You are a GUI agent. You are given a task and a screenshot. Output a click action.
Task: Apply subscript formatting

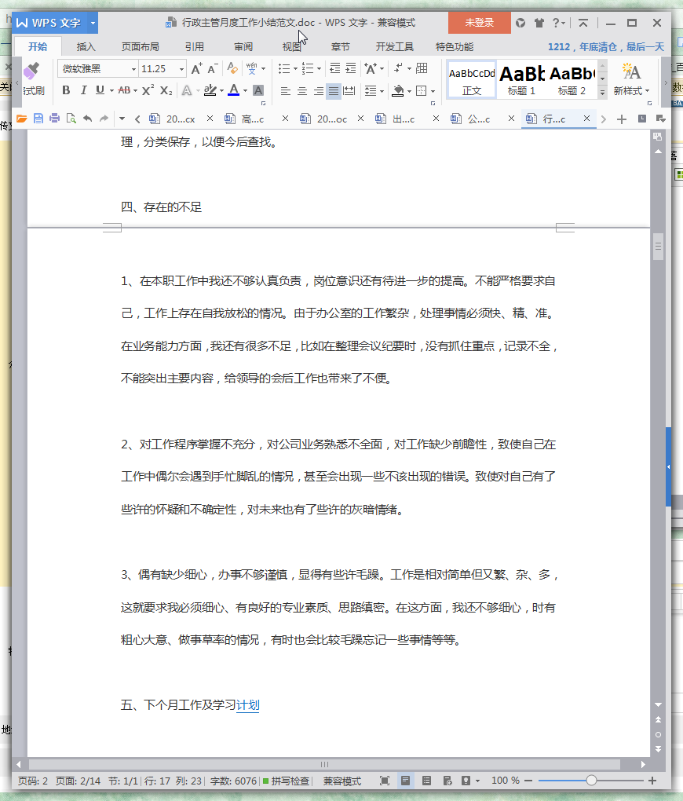[x=166, y=90]
